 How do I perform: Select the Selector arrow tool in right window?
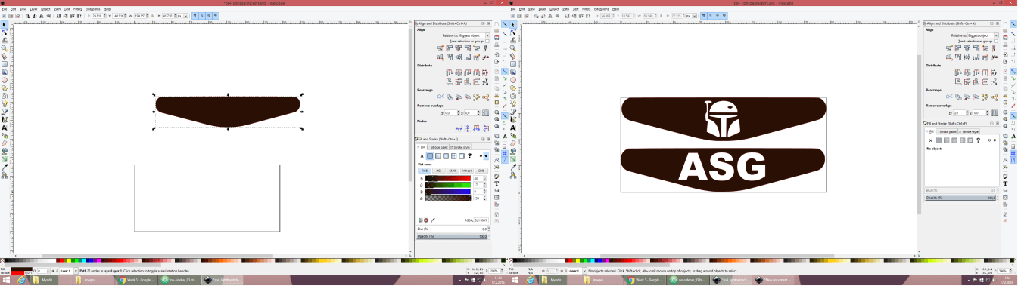click(x=513, y=24)
